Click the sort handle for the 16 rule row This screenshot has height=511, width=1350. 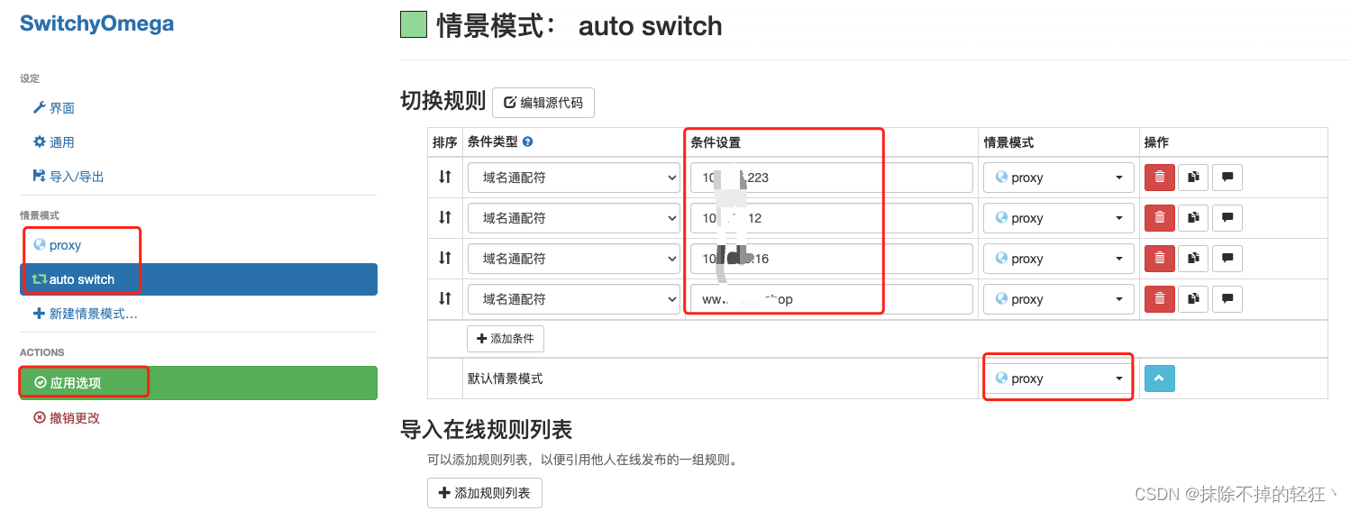click(x=444, y=259)
